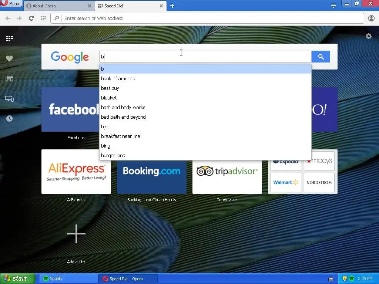Open the AliExpress speed dial tile

pyautogui.click(x=76, y=172)
